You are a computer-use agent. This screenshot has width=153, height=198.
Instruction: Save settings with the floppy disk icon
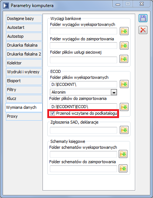[x=143, y=18]
